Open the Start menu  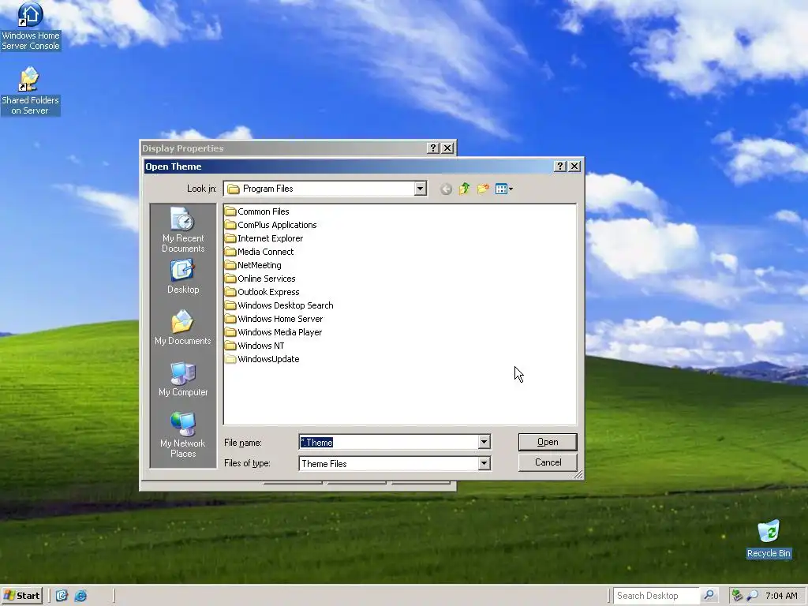click(21, 595)
